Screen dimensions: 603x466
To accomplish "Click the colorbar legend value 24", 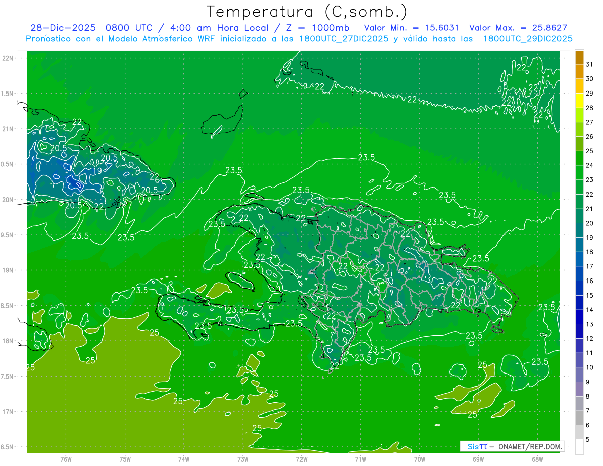I will pyautogui.click(x=589, y=165).
